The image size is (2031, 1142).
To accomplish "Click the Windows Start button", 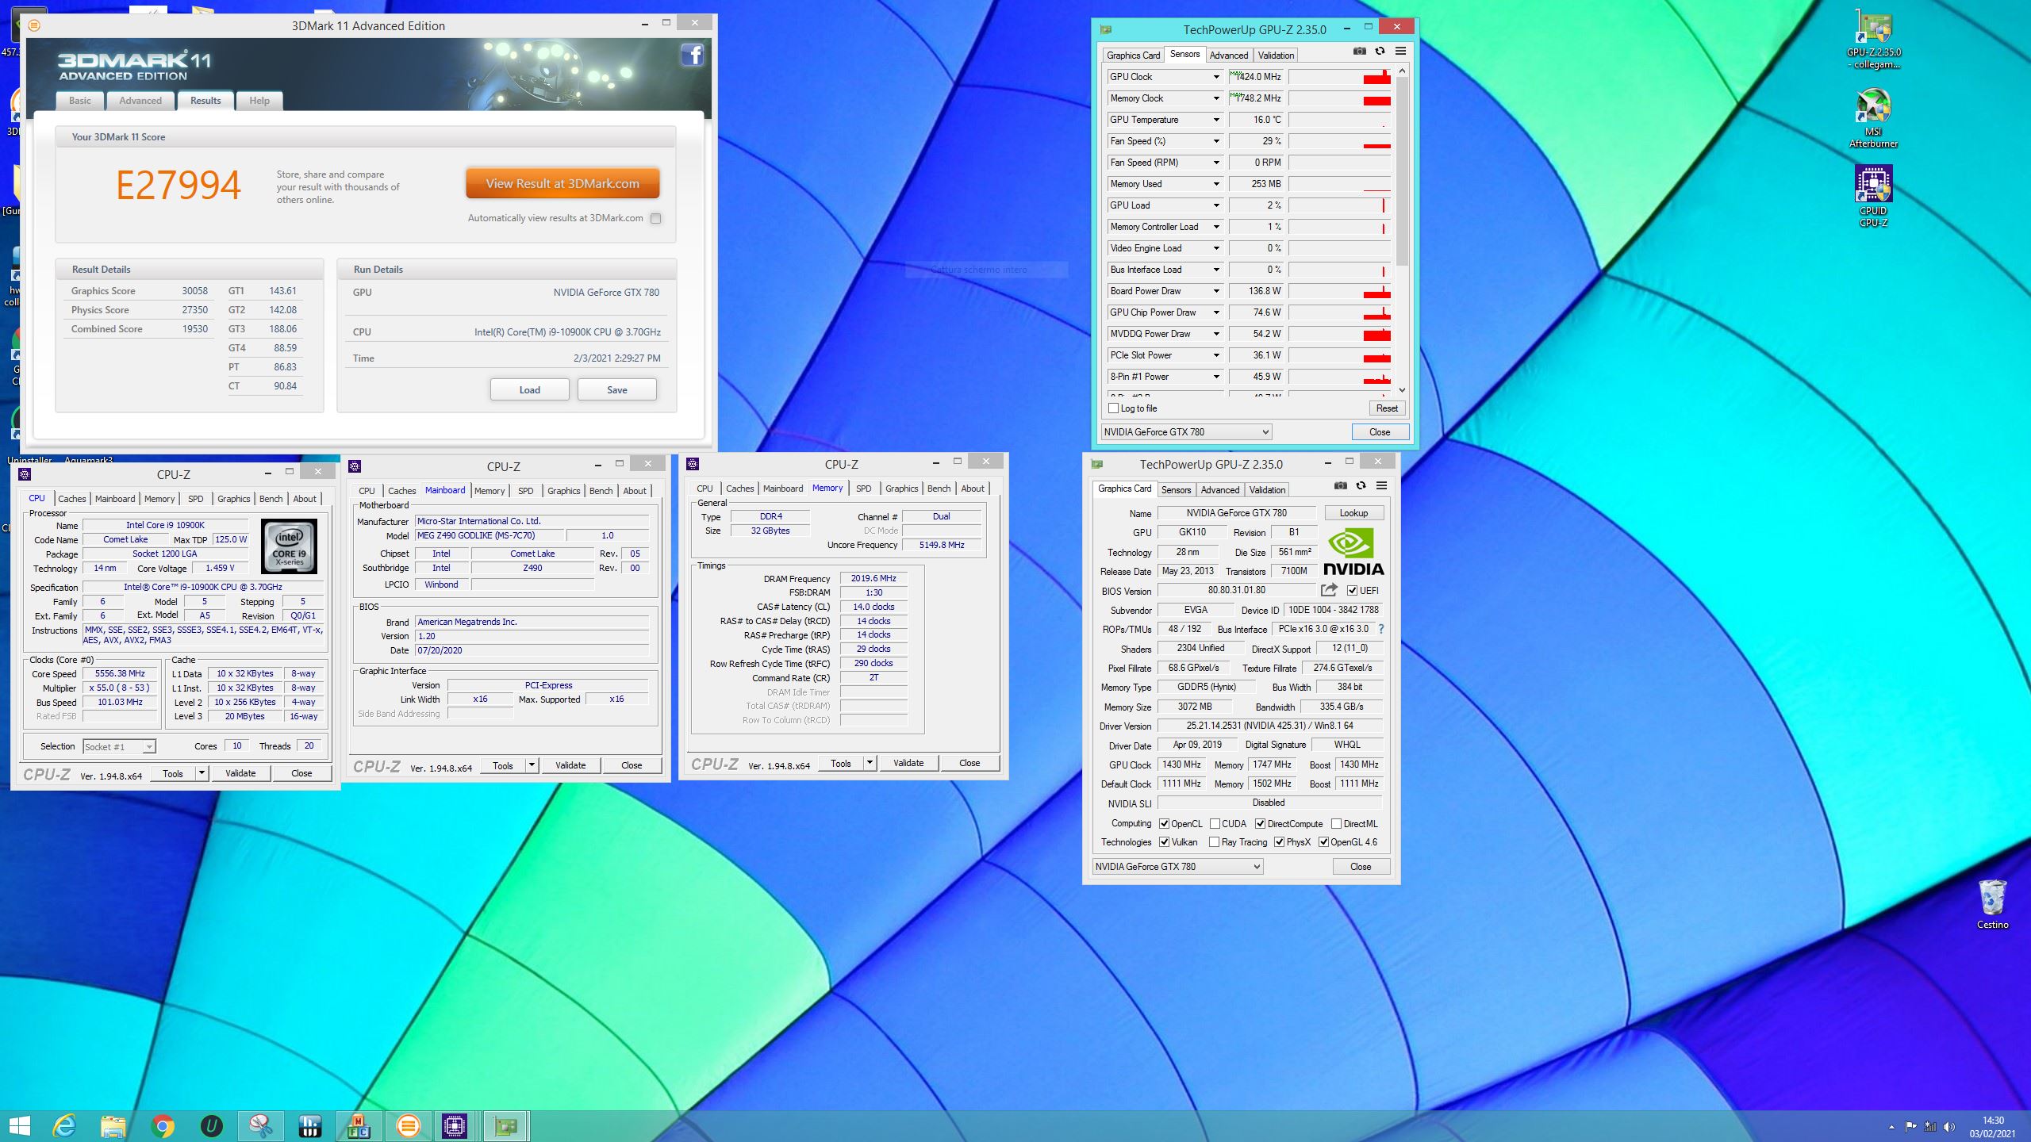I will point(19,1126).
